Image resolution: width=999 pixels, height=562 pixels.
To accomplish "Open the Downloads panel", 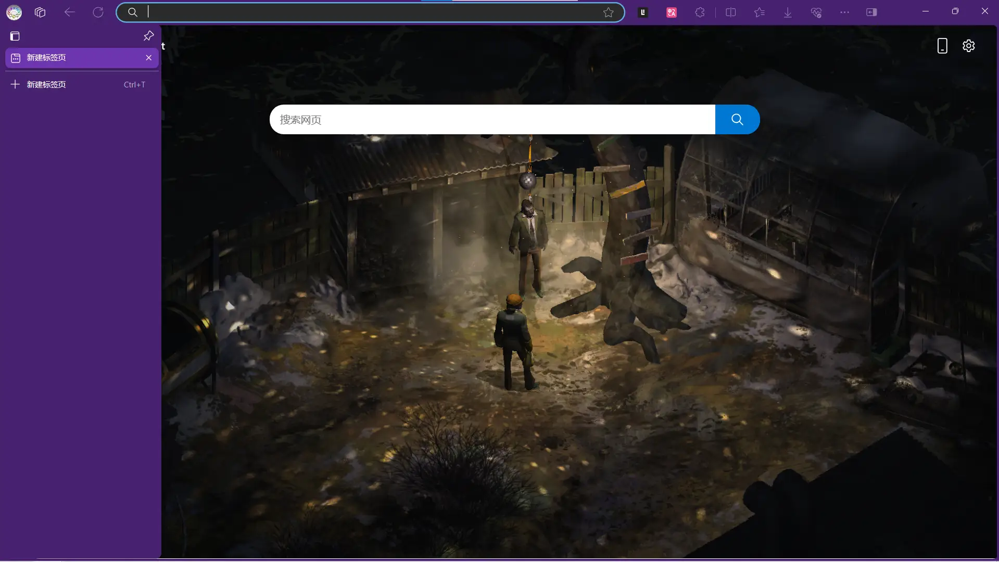I will 788,12.
